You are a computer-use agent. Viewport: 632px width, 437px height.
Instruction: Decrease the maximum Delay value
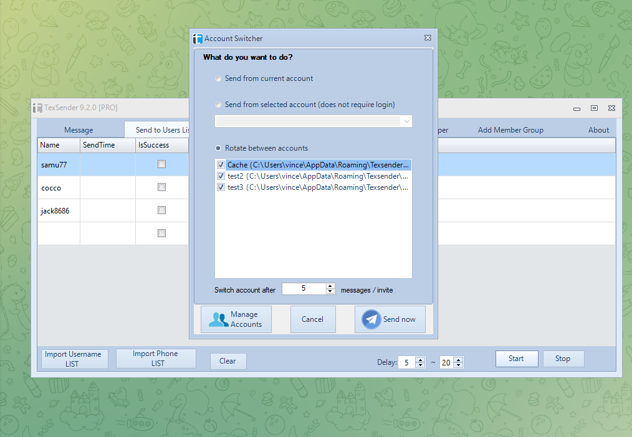pos(458,365)
